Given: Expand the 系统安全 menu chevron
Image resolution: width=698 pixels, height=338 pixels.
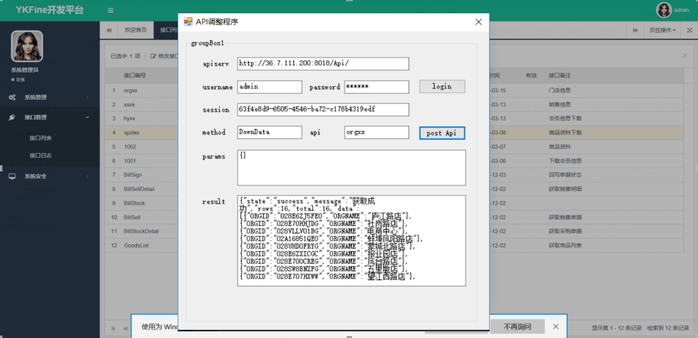Looking at the screenshot, I should tap(87, 176).
